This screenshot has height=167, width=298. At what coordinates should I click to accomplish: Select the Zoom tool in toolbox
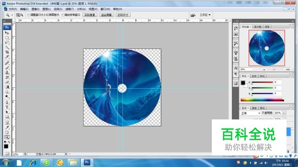point(7,137)
